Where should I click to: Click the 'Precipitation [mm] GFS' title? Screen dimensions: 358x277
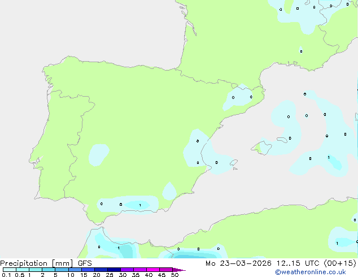point(46,263)
